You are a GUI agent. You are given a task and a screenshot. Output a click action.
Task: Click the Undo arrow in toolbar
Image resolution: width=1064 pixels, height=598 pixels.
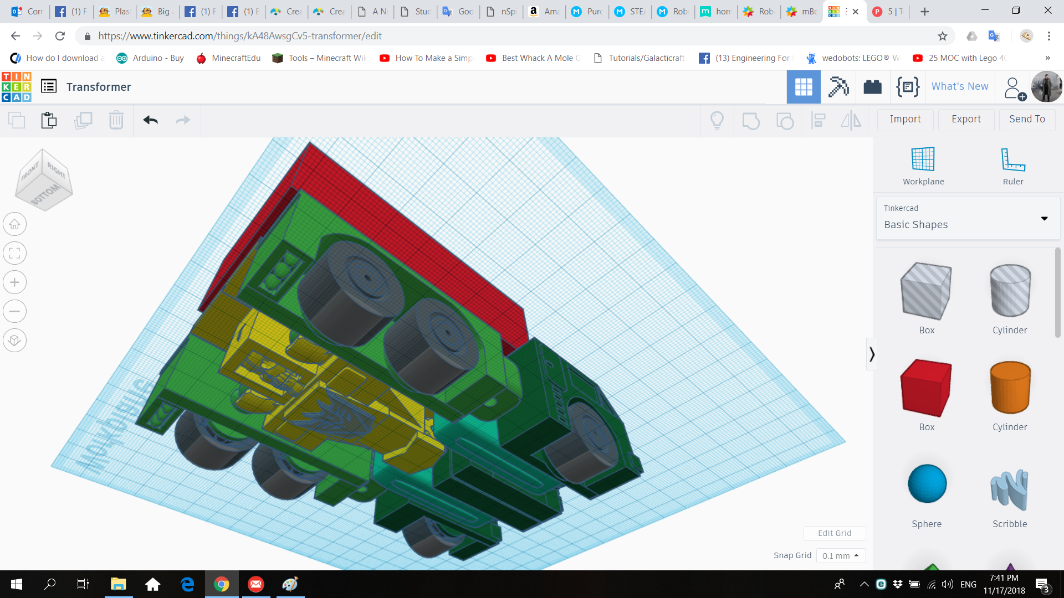150,120
